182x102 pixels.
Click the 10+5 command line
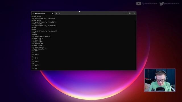[x=35, y=51]
